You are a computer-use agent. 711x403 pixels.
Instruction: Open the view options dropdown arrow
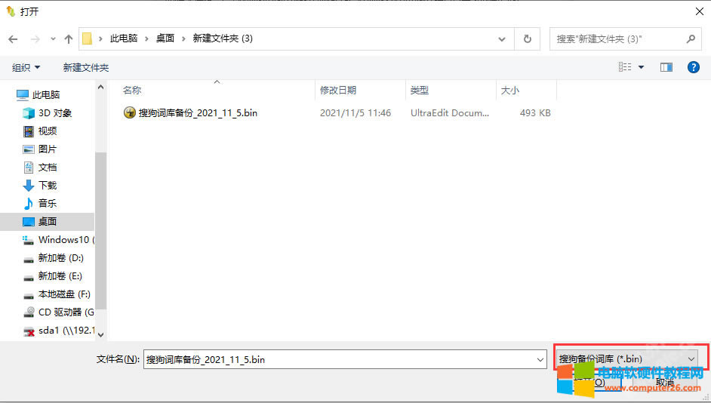pyautogui.click(x=641, y=67)
